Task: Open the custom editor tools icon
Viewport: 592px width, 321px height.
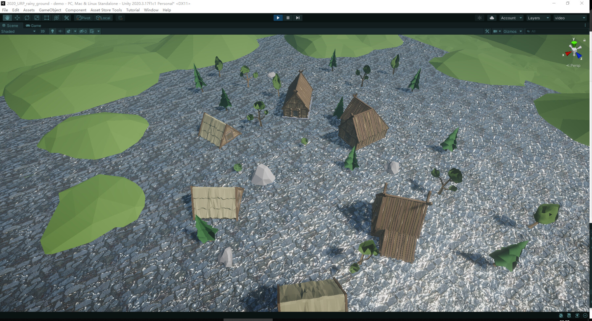Action: [66, 18]
